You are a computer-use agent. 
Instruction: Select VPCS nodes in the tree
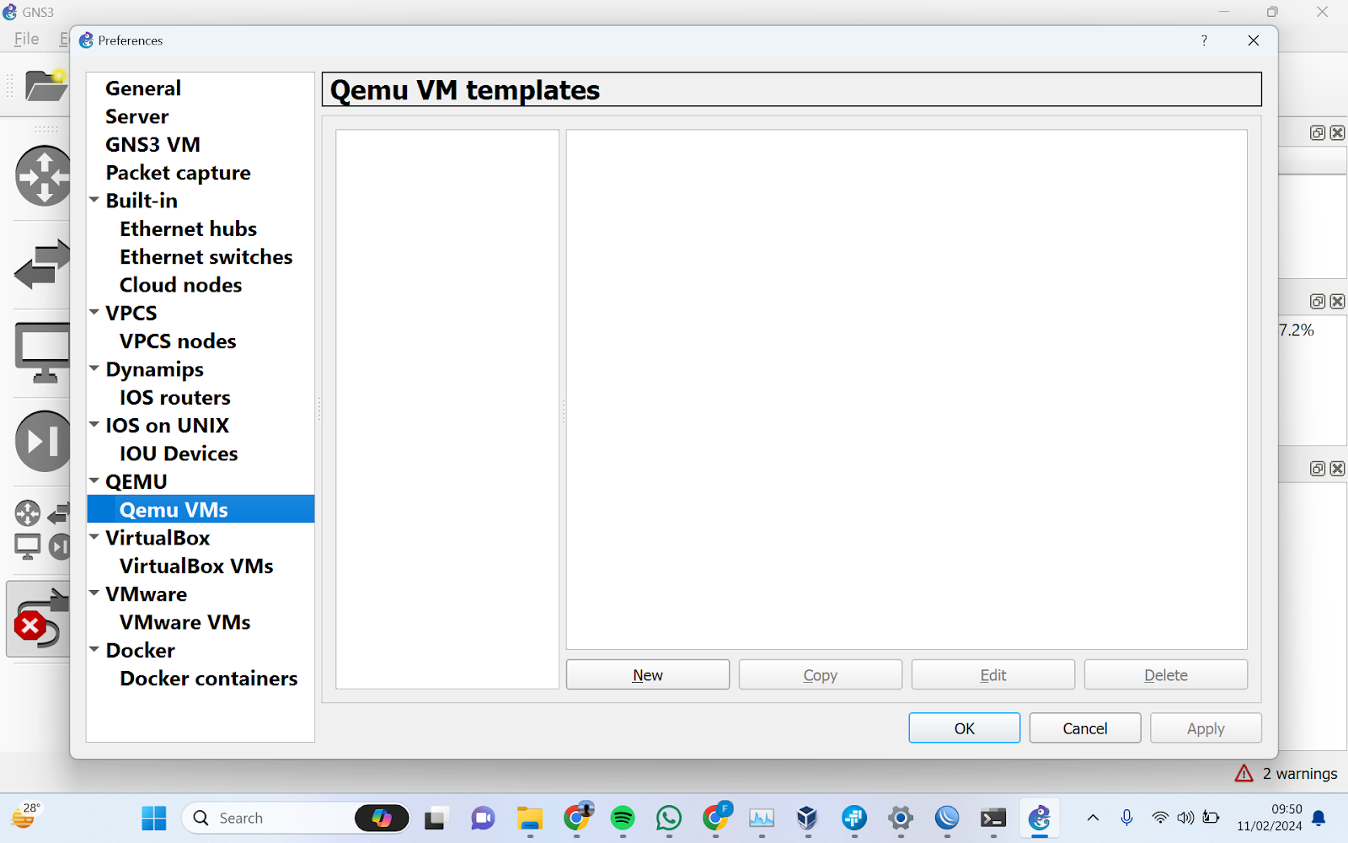(178, 341)
